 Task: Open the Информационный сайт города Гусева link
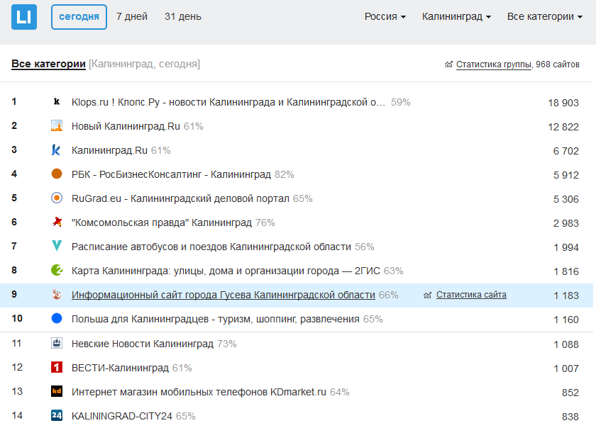(223, 295)
